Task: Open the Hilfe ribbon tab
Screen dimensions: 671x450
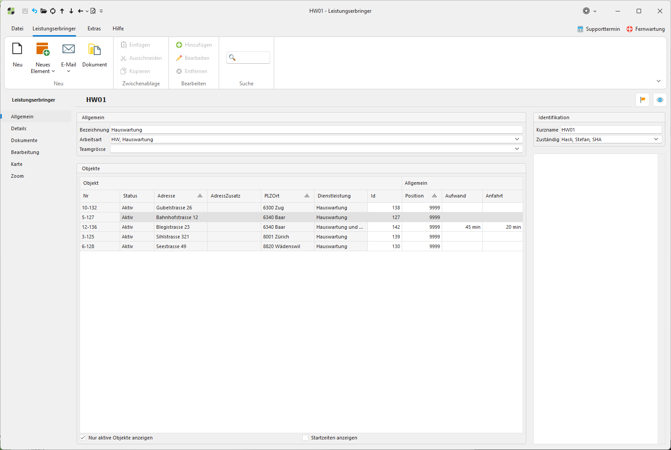Action: [118, 29]
